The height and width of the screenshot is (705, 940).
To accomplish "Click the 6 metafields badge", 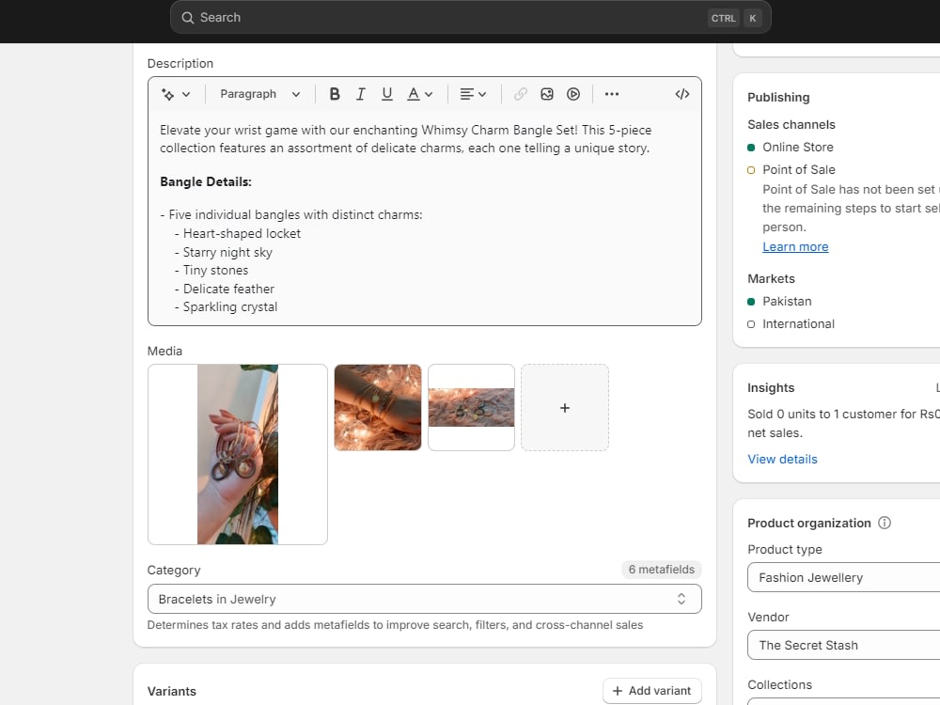I will click(661, 570).
